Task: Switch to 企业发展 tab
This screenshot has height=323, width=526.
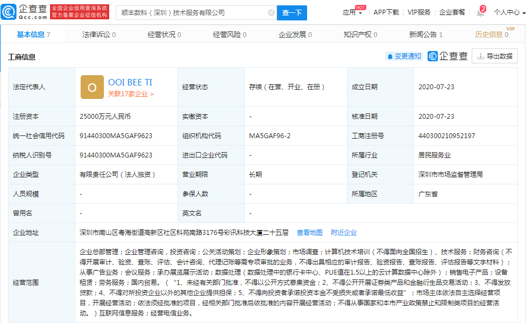Action: tap(295, 34)
